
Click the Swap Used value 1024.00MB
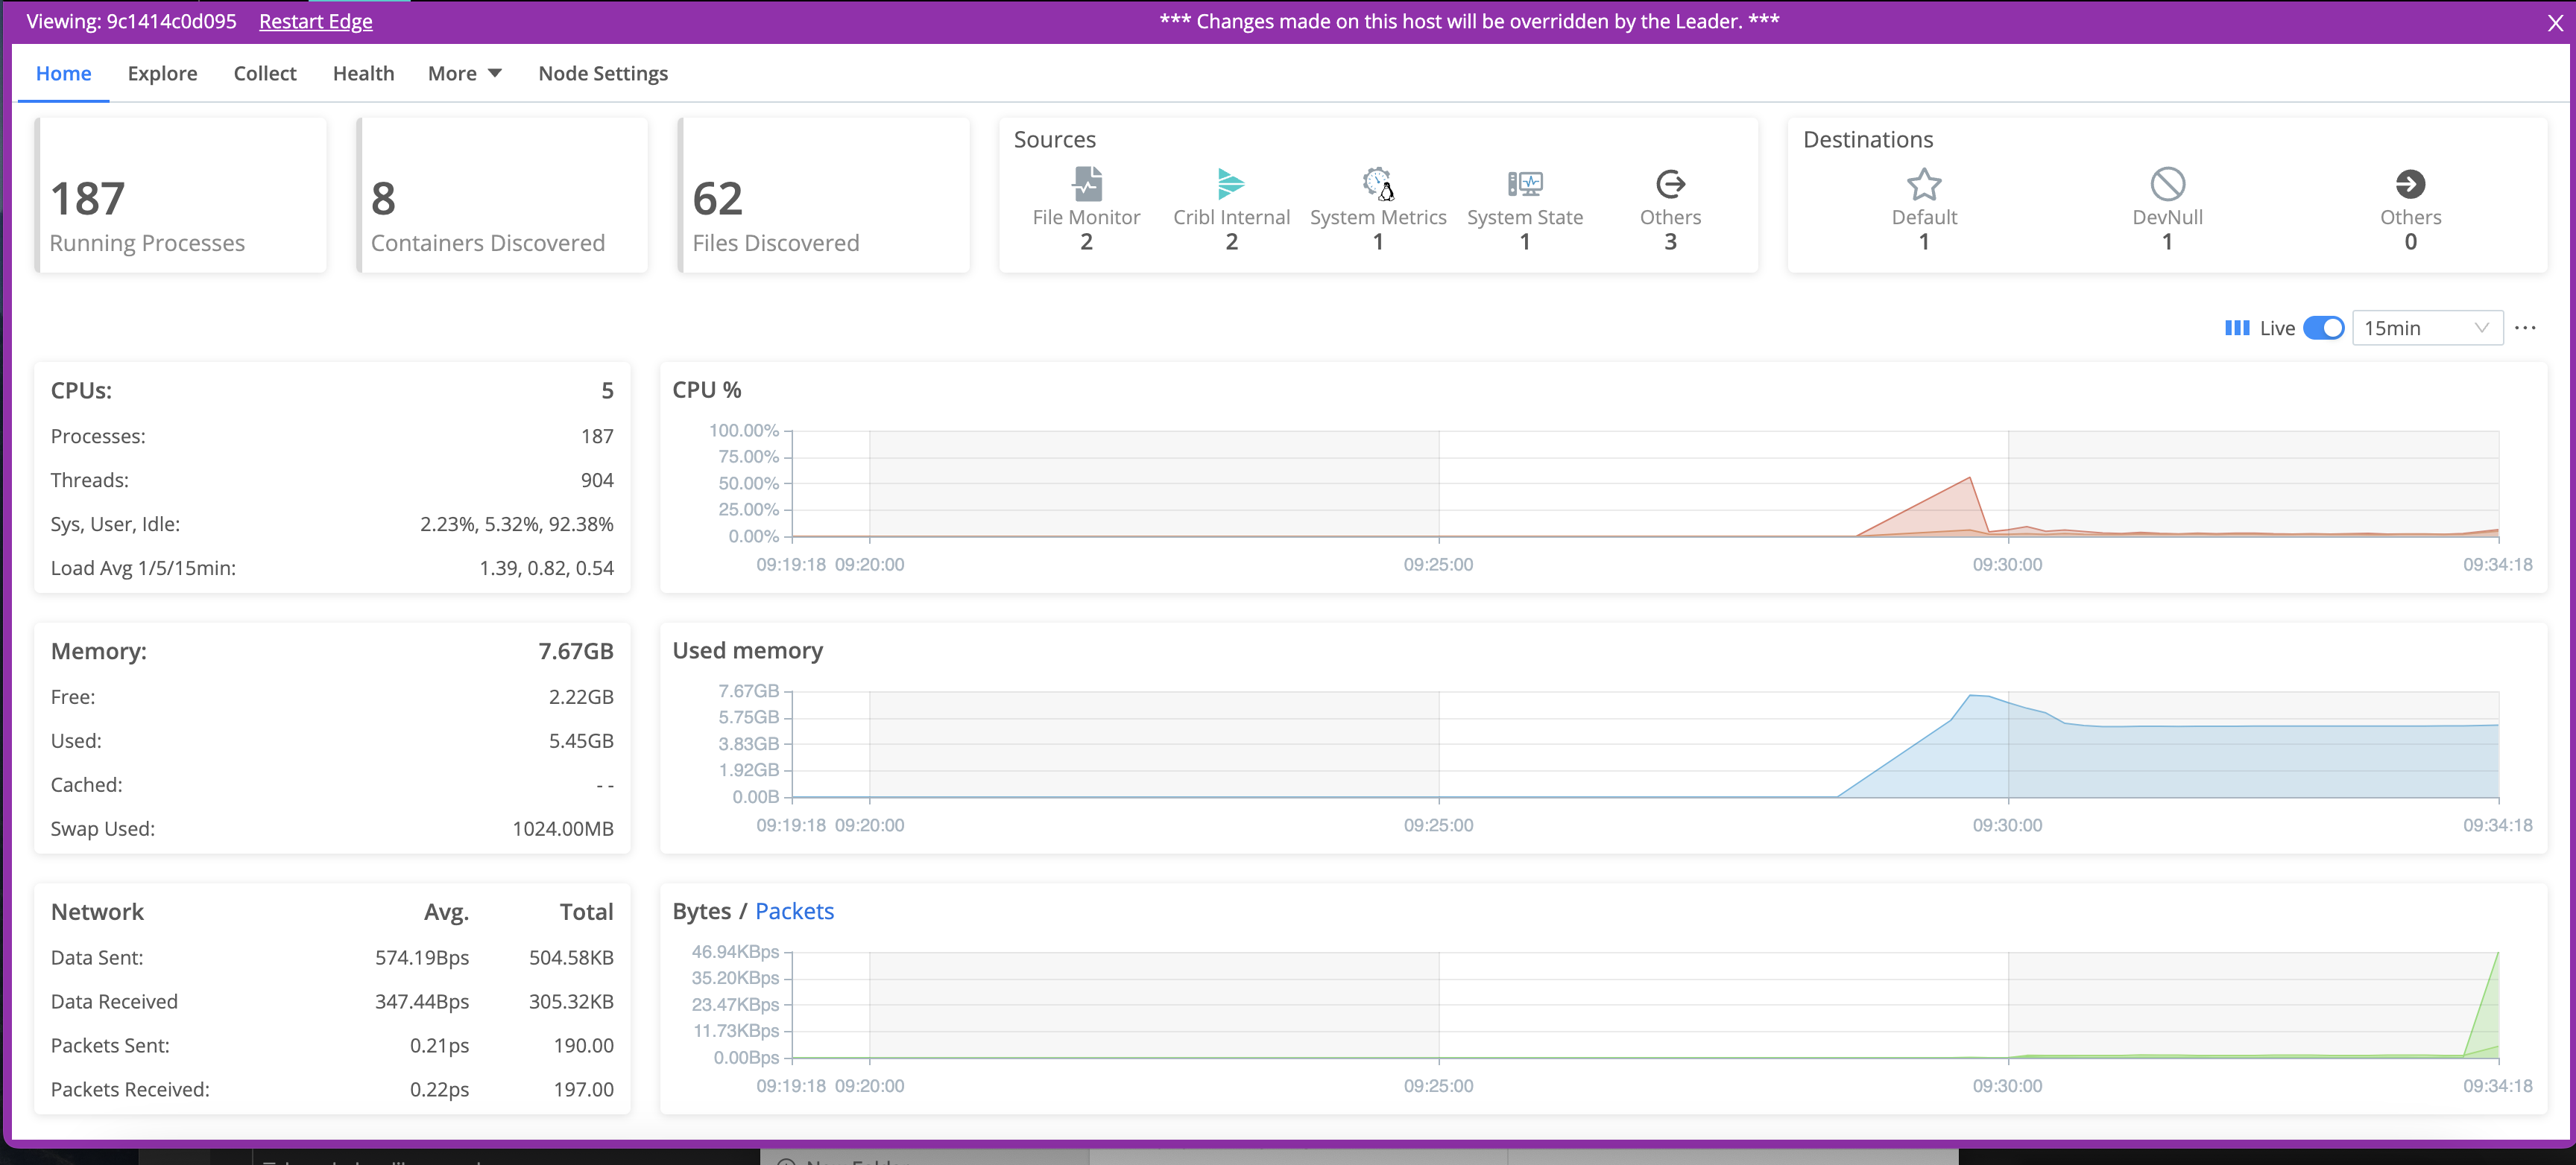coord(563,828)
